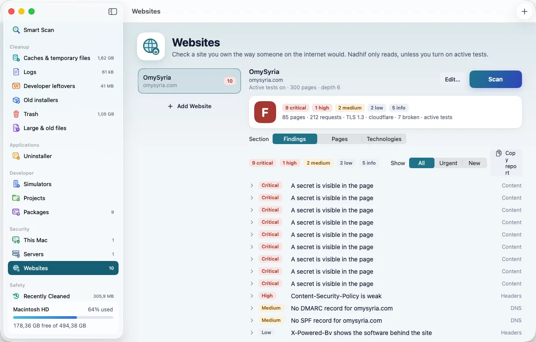Click the Websites globe icon in sidebar
Screen dimensions: 536x342
coord(16,268)
